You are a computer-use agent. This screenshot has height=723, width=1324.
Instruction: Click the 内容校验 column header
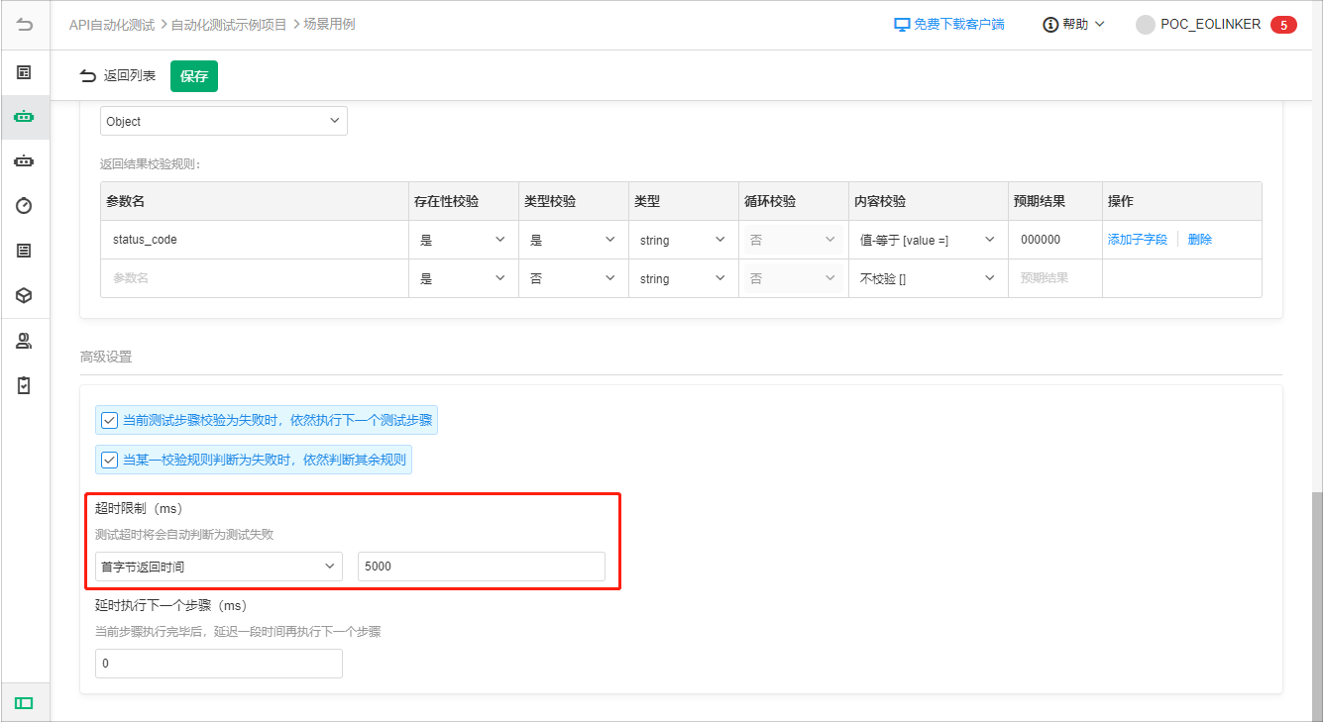click(880, 201)
